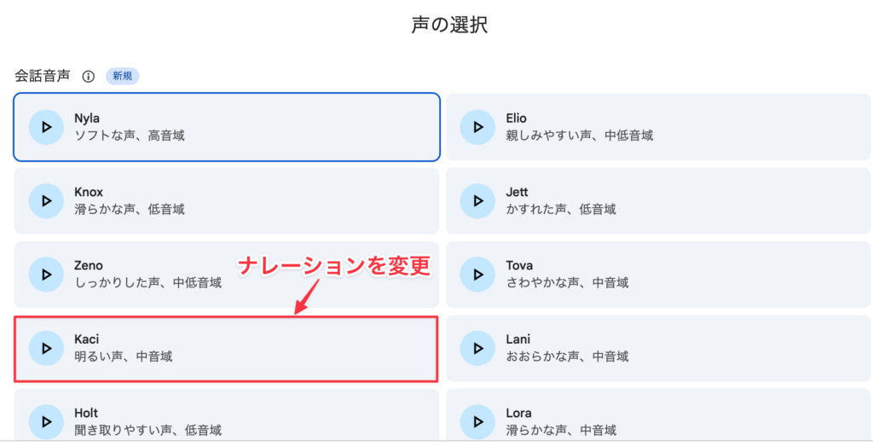Image resolution: width=873 pixels, height=446 pixels.
Task: Preview the Lora voice
Action: click(477, 421)
